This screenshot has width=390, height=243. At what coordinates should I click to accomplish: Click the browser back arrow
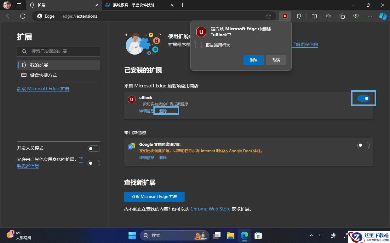pos(9,16)
